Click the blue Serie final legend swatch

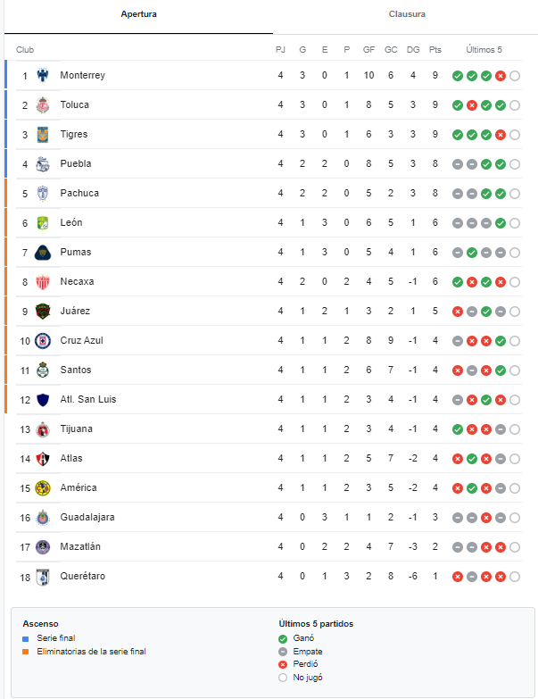(26, 638)
